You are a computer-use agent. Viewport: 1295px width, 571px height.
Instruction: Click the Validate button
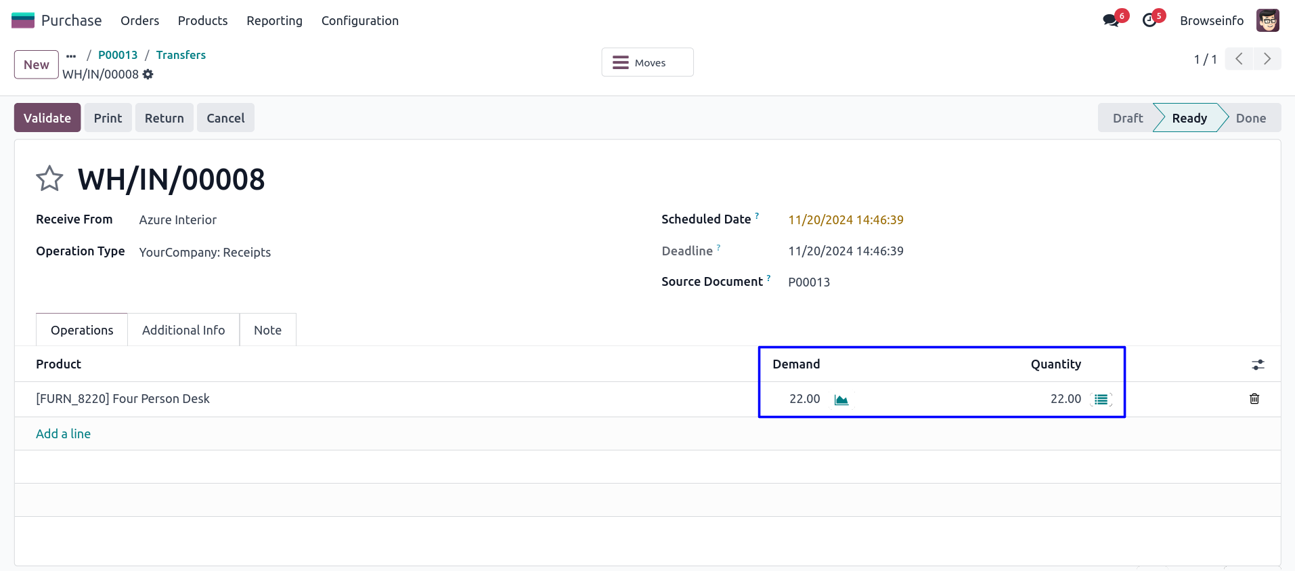[47, 118]
